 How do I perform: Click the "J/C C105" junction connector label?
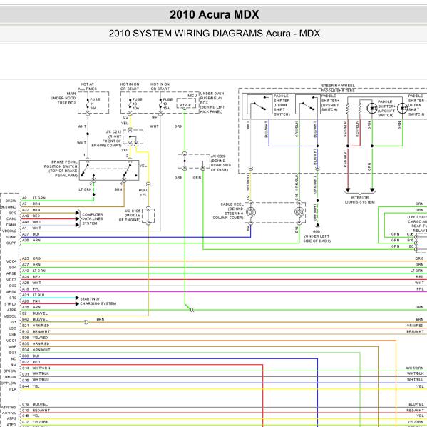click(x=130, y=215)
